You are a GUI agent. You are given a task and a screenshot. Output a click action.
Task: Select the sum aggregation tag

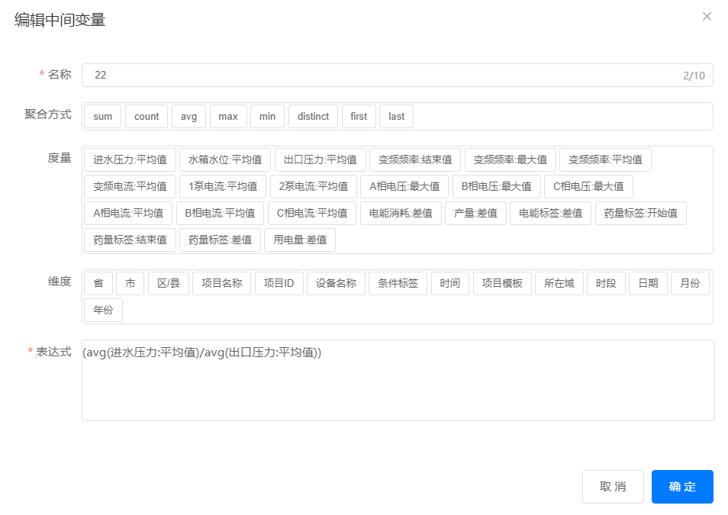point(102,116)
